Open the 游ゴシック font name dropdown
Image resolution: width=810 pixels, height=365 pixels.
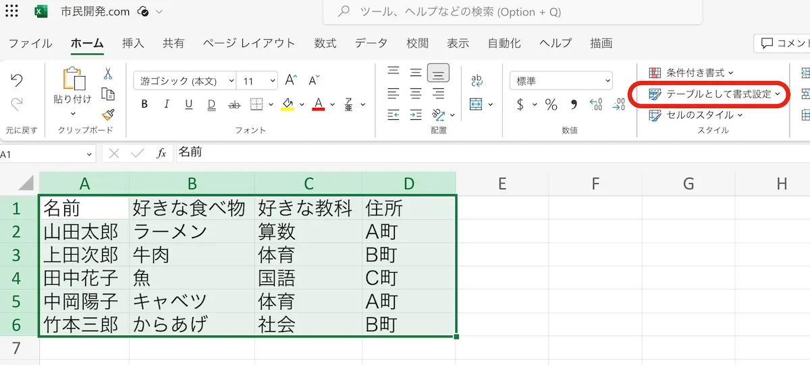pos(184,81)
